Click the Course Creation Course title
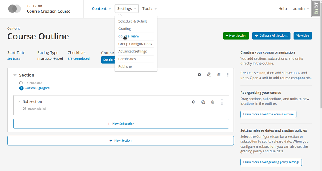The image size is (322, 171). tap(49, 12)
